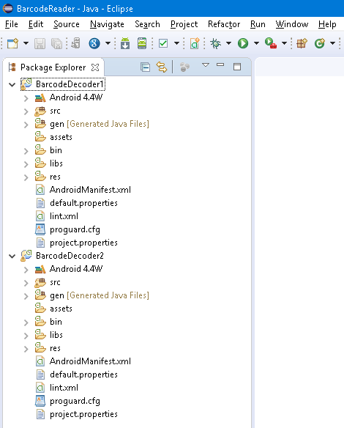Screen dimensions: 344x428
Task: Select proguard.cfg in BarcodeDecoder2
Action: coord(75,401)
